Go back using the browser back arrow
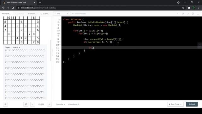 [x=3, y=8]
